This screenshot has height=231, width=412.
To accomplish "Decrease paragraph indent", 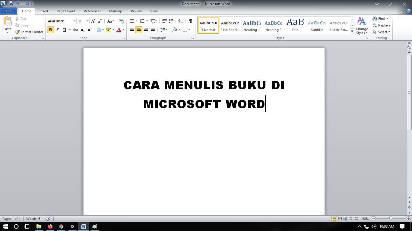I will [164, 21].
